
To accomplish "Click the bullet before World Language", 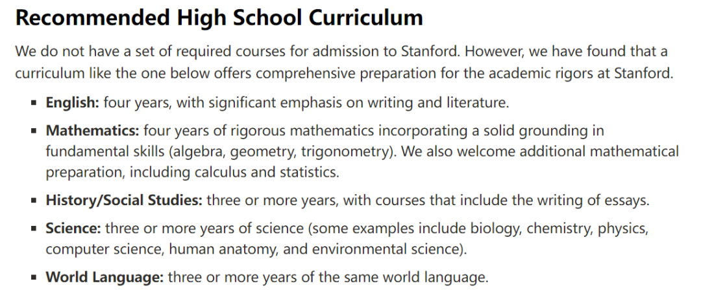I will [34, 278].
